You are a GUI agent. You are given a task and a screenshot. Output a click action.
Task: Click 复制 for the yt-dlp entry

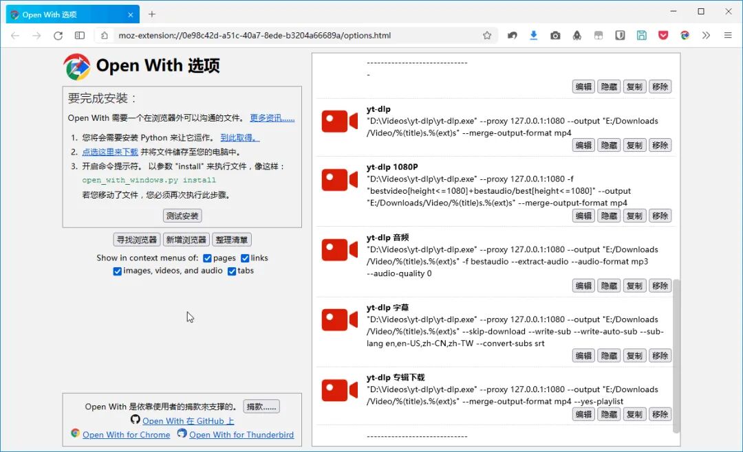634,146
